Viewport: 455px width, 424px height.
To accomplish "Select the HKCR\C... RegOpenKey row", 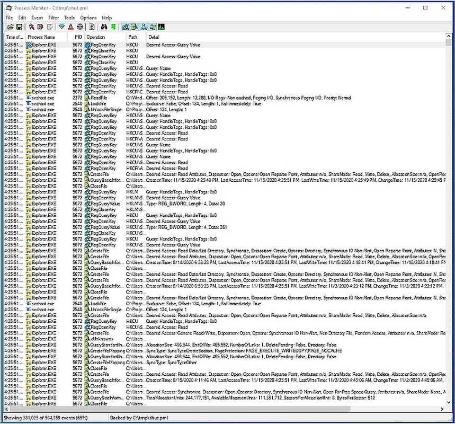I will [x=225, y=92].
